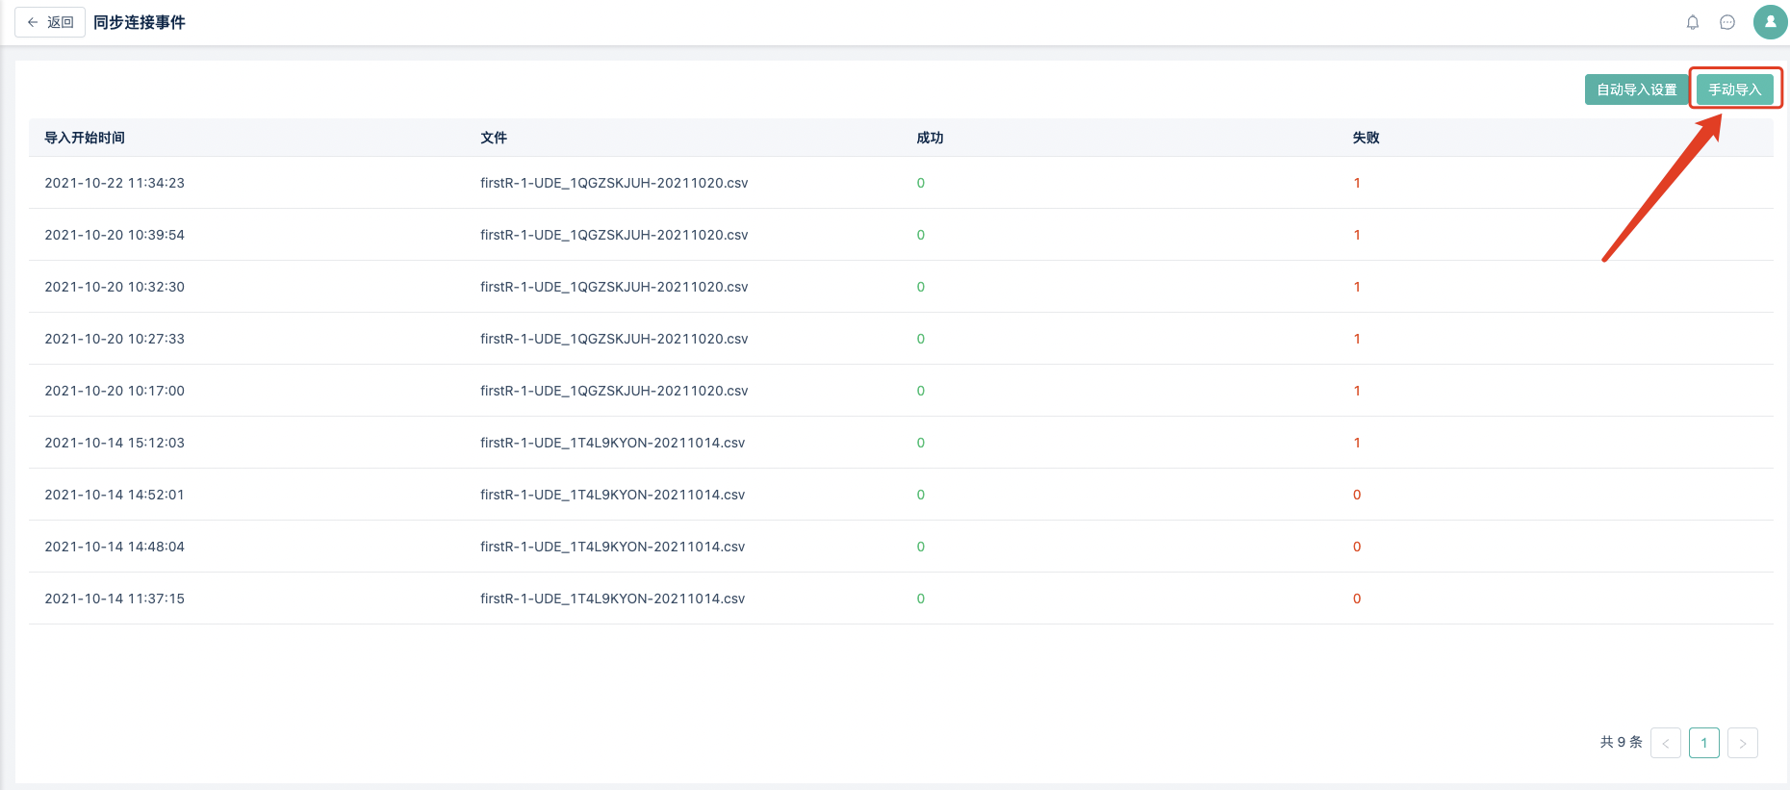Click the file name in the 10:32:30 row

click(614, 287)
